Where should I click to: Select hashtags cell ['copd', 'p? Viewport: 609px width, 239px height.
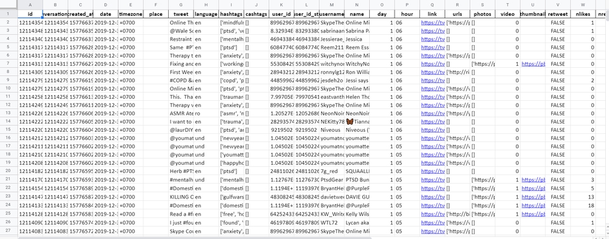click(x=231, y=81)
